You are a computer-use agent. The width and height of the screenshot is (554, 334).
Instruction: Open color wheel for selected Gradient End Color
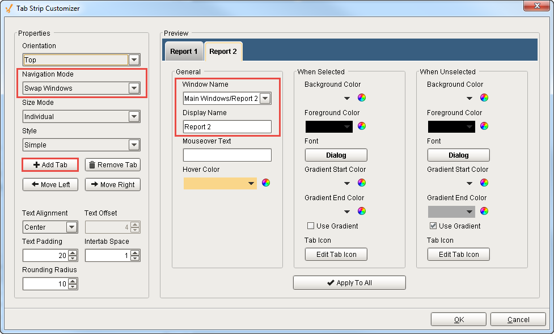pos(362,211)
